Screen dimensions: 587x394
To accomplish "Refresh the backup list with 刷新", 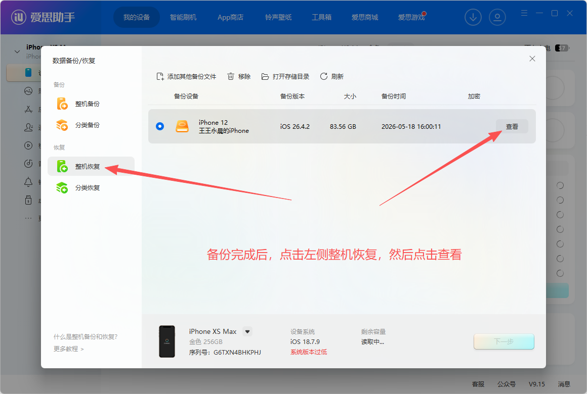I will coord(331,77).
